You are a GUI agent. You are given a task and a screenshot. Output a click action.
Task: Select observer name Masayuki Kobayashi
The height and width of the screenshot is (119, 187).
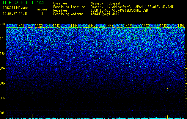(107, 3)
